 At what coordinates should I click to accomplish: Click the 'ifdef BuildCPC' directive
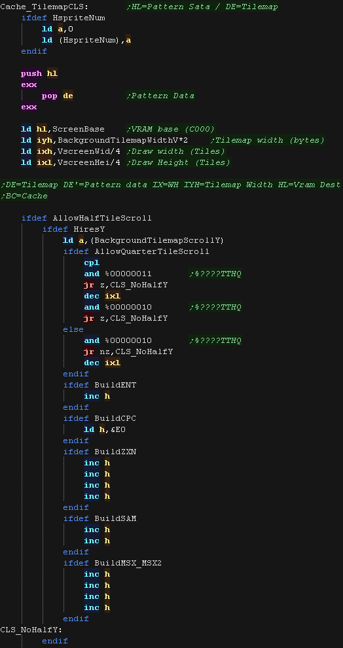[99, 419]
